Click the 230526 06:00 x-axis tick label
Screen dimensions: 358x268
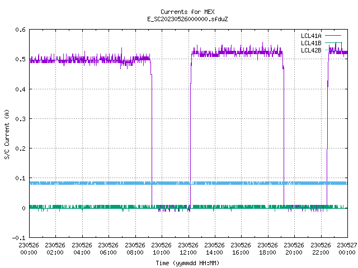(108, 248)
